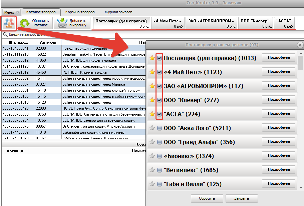Switch to Каталог товаров tab

41,12
